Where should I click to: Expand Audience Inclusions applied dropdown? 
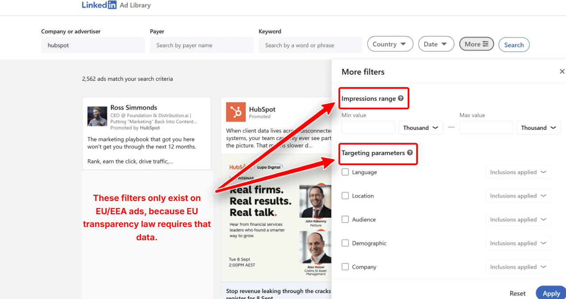(x=518, y=220)
